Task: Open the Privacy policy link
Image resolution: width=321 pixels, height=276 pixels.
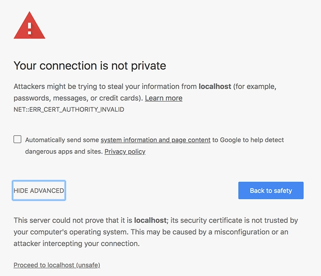Action: (x=125, y=151)
